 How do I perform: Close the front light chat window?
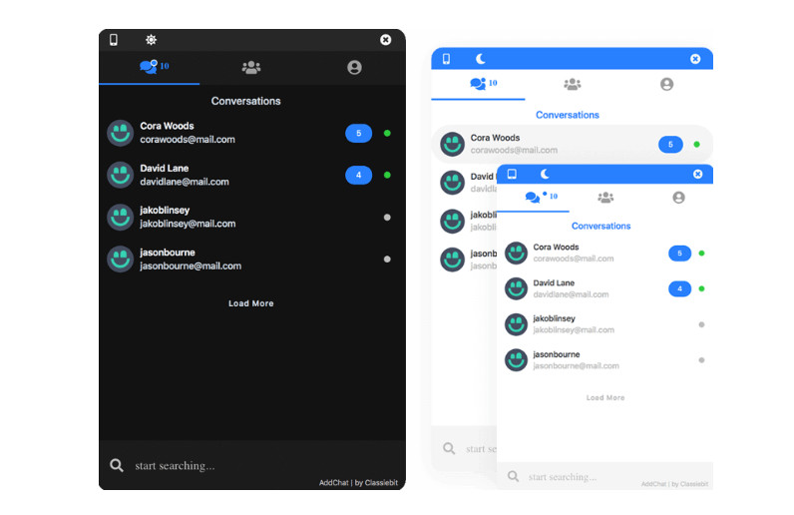tap(698, 174)
